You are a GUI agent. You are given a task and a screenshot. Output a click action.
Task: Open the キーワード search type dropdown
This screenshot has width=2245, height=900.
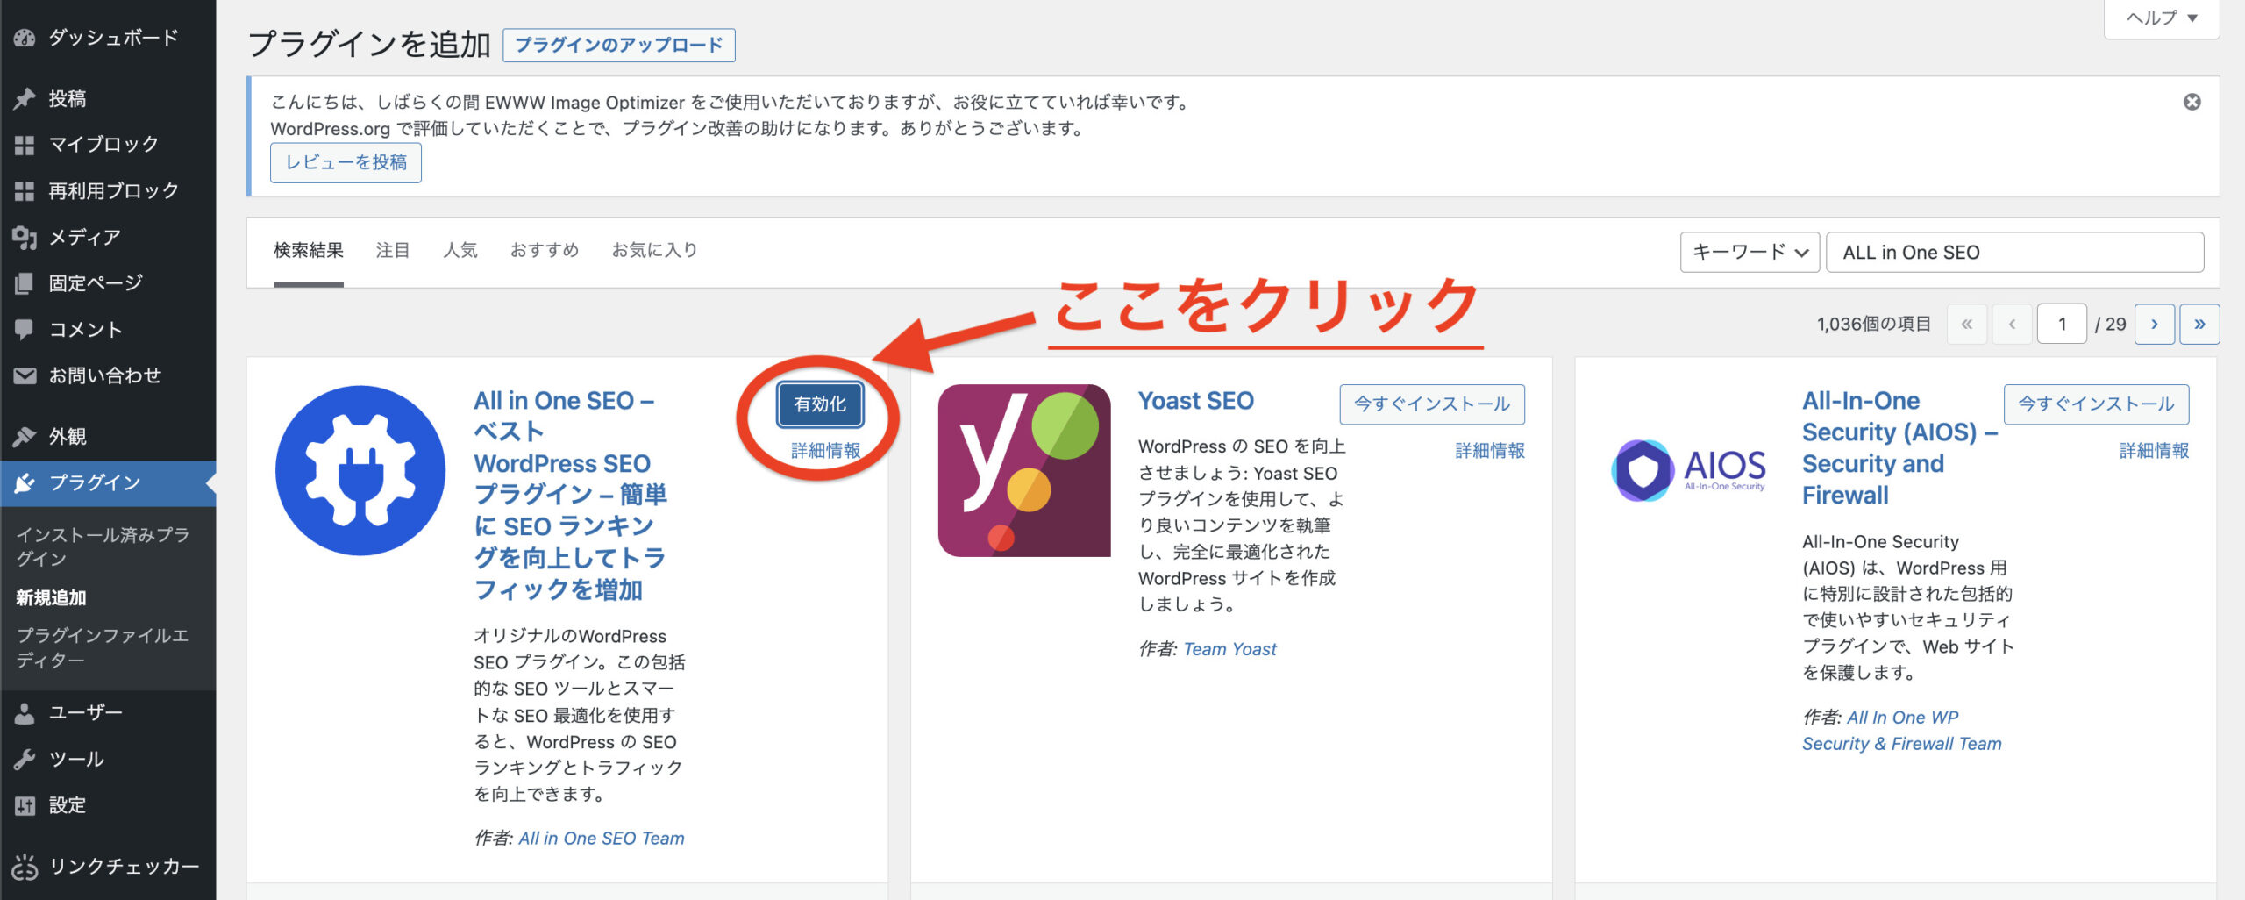click(1750, 253)
